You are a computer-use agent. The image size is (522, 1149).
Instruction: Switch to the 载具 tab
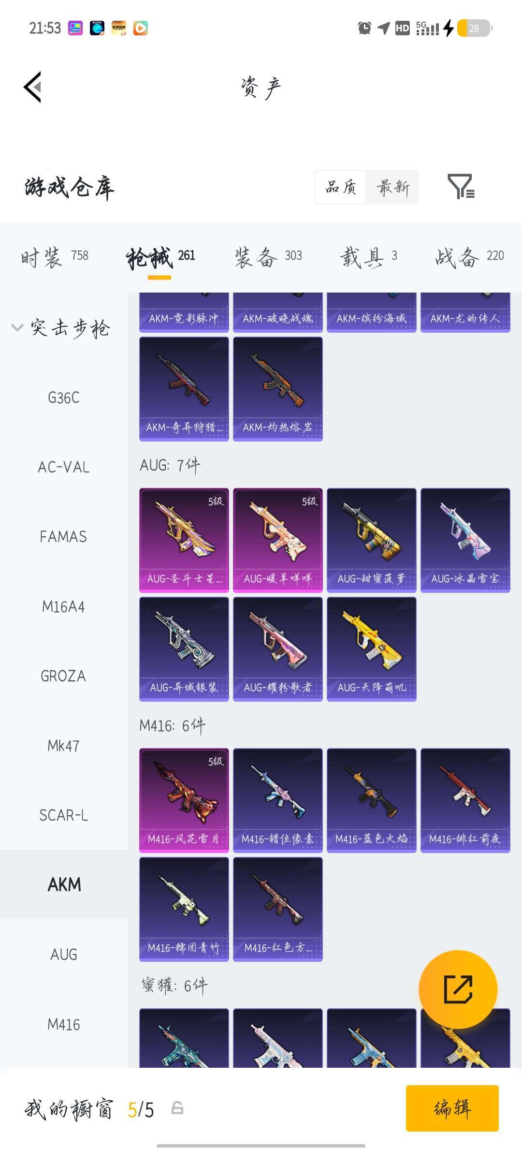[369, 257]
